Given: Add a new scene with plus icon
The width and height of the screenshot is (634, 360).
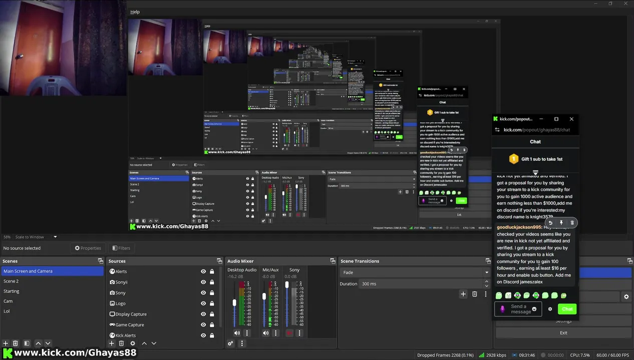Looking at the screenshot, I should click(x=6, y=343).
